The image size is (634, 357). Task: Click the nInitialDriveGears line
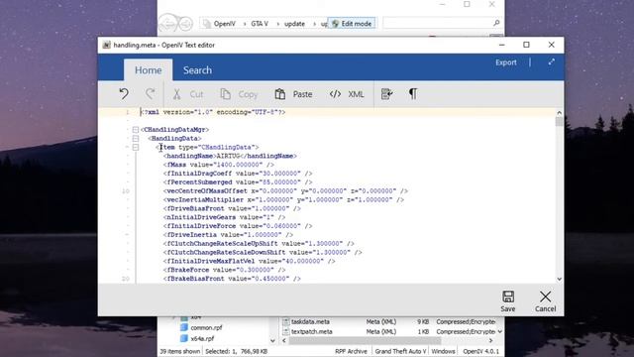pyautogui.click(x=225, y=217)
